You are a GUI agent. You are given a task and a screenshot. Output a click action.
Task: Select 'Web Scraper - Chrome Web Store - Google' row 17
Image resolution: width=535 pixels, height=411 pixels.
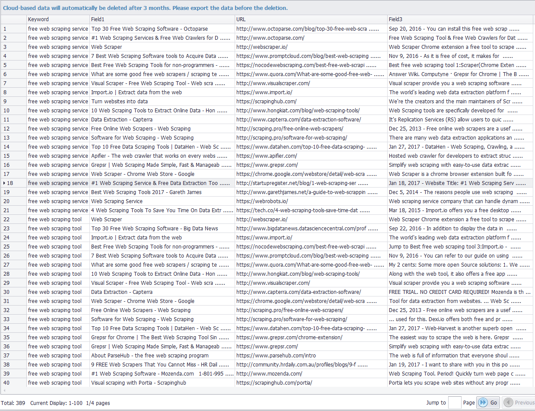tap(162, 174)
